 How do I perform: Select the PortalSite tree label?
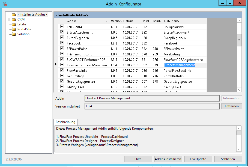pyautogui.click(x=24, y=29)
